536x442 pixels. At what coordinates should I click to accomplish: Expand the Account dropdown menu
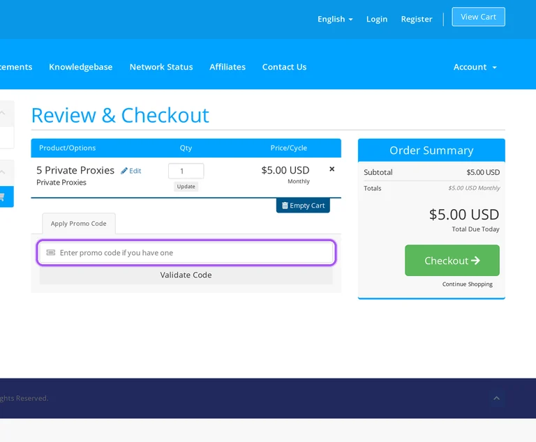475,67
